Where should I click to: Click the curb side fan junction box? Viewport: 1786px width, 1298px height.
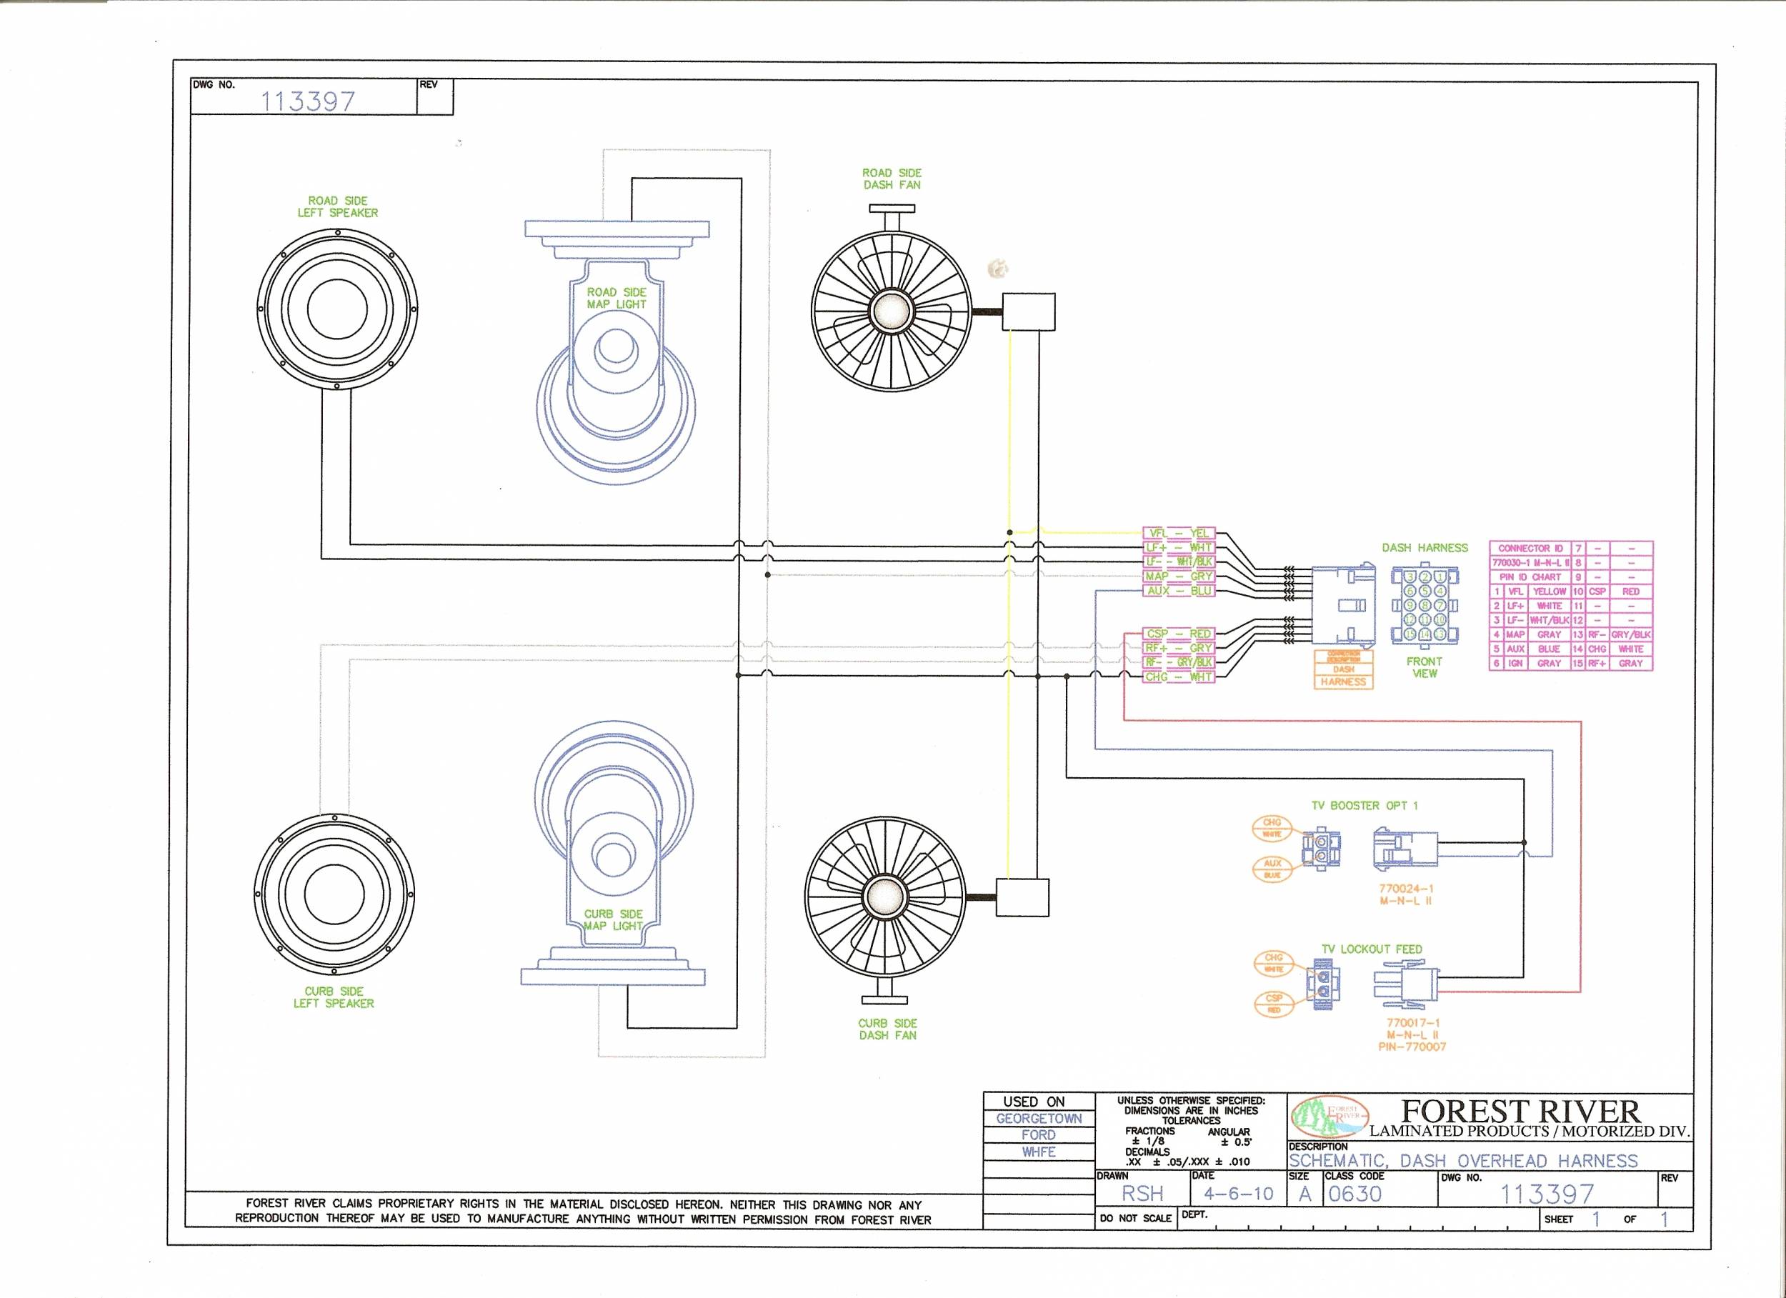tap(1022, 897)
